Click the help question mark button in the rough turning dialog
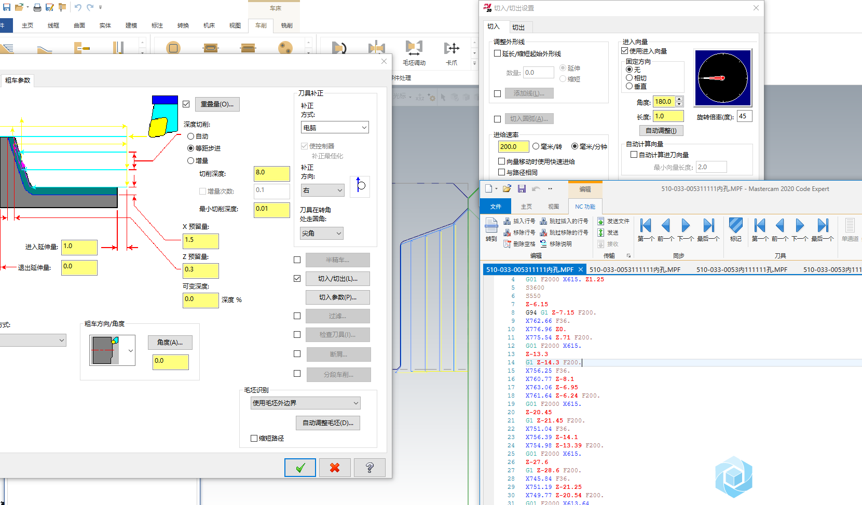The image size is (862, 505). [370, 468]
